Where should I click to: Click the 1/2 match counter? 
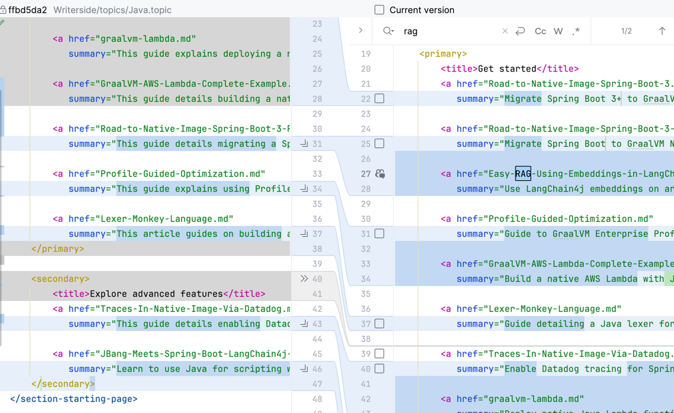coord(626,31)
